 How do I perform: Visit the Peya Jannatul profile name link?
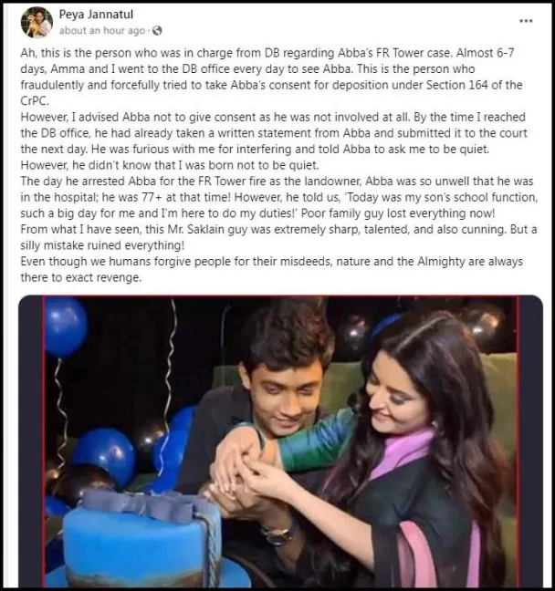96,15
